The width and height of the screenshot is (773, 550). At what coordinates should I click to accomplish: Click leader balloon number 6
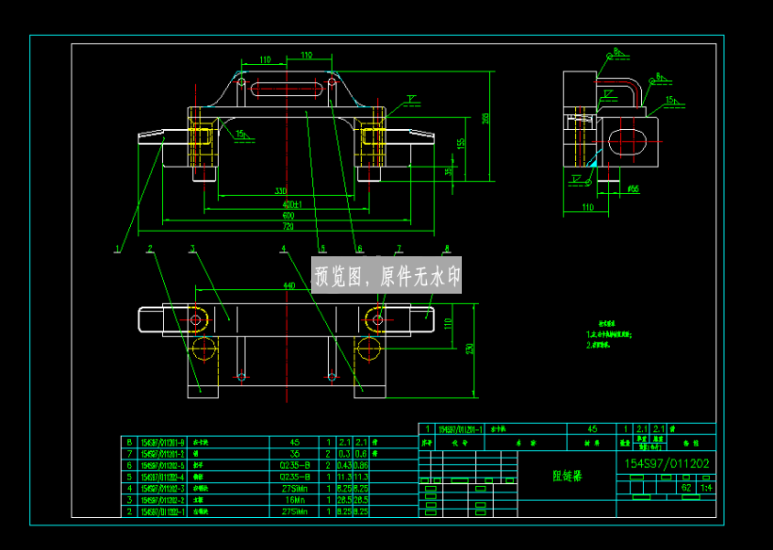click(x=359, y=249)
